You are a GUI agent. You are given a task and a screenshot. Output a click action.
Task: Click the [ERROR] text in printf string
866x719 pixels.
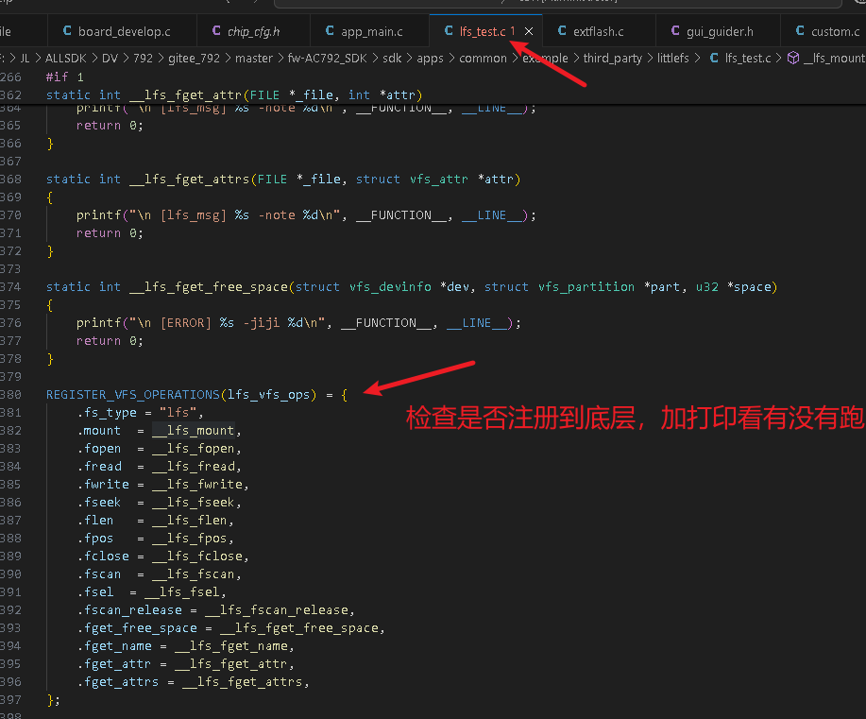185,323
